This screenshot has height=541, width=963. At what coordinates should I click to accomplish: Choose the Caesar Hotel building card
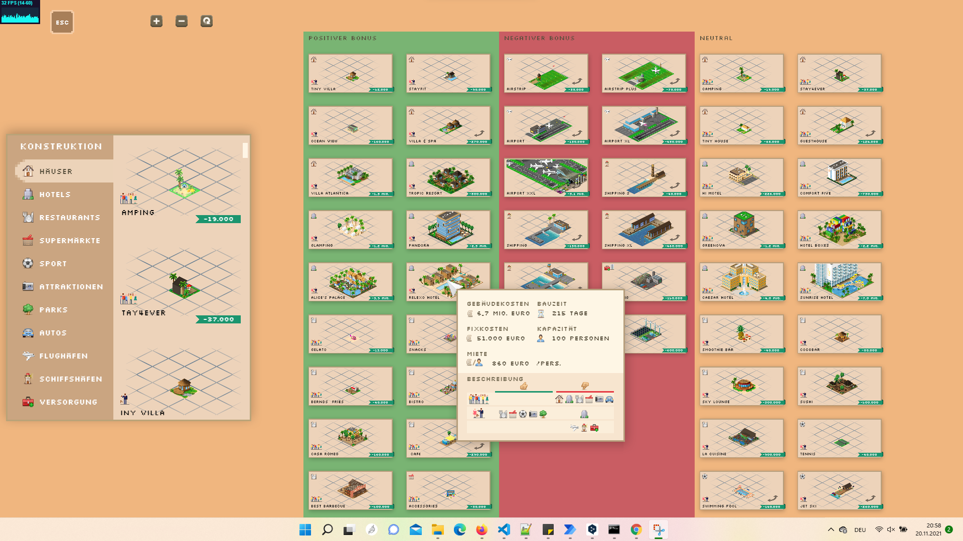[742, 282]
